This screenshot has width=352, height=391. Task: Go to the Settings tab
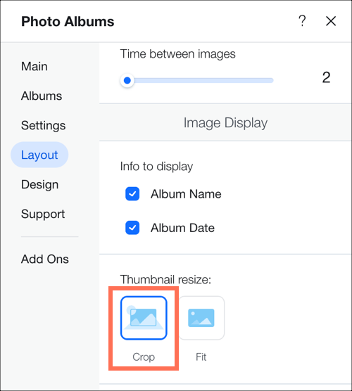click(43, 125)
